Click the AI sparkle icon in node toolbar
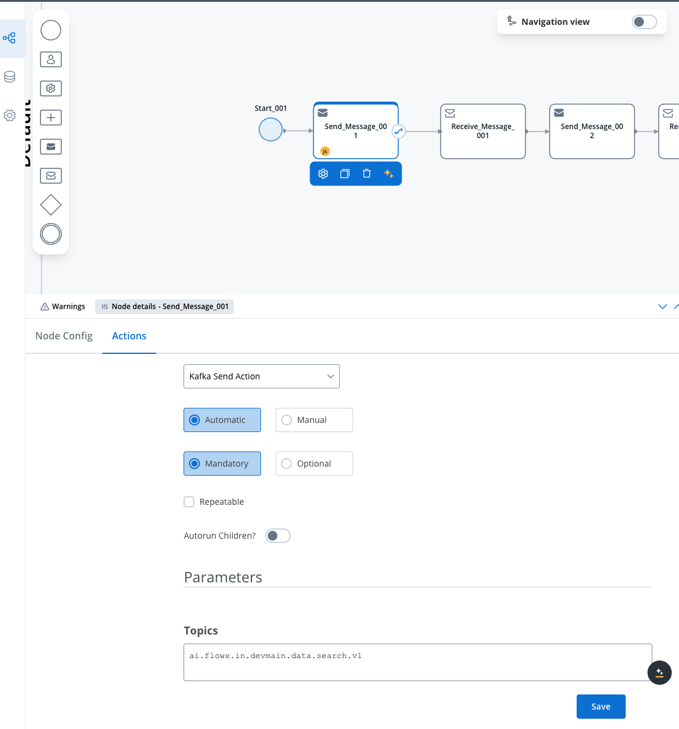Image resolution: width=679 pixels, height=729 pixels. [389, 174]
